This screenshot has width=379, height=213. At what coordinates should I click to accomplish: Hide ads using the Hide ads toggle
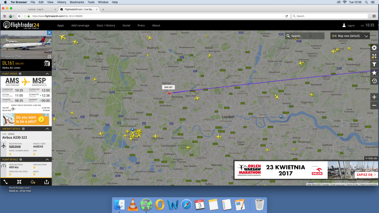coord(371,158)
